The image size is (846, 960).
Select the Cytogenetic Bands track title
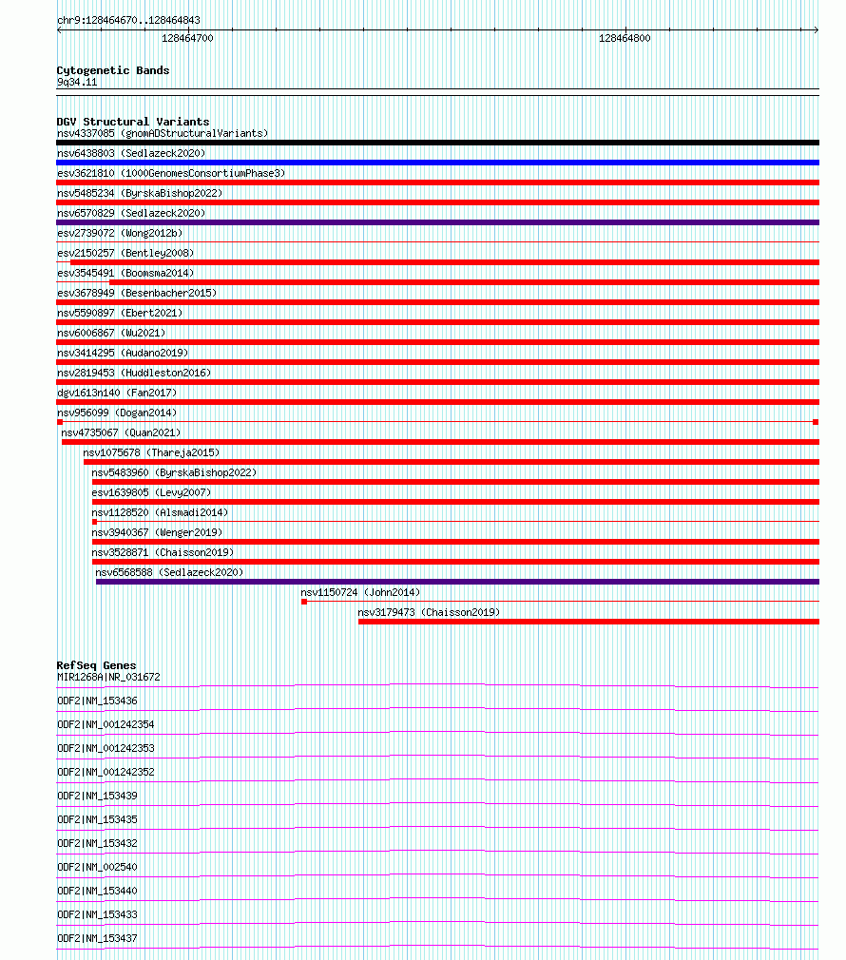pyautogui.click(x=112, y=70)
